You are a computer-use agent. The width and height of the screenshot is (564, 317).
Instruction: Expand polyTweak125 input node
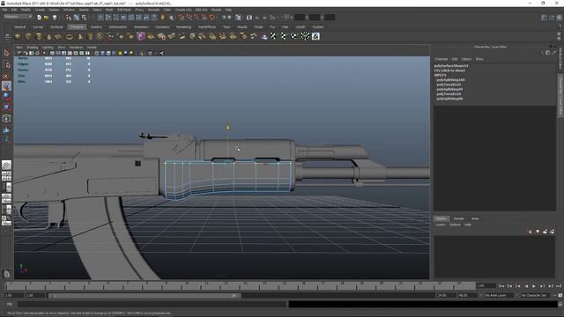pos(449,85)
